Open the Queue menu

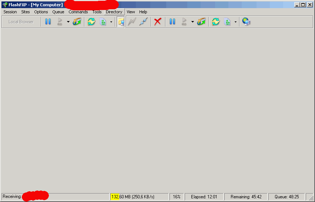tap(58, 12)
